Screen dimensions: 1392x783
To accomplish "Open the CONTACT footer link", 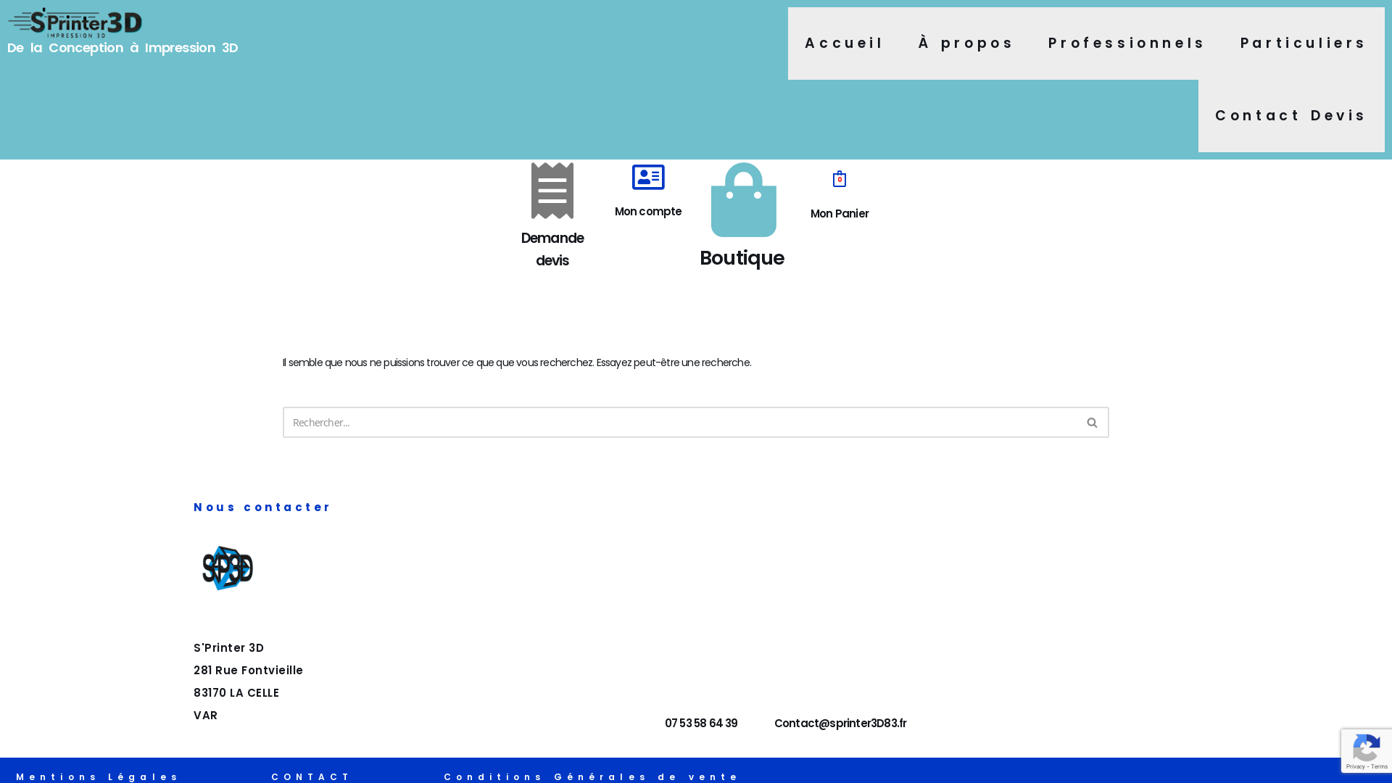I will (311, 776).
